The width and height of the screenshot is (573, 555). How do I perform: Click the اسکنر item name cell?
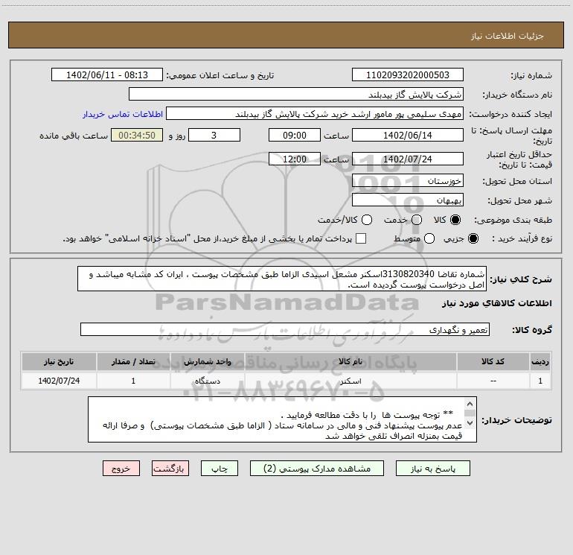[350, 381]
